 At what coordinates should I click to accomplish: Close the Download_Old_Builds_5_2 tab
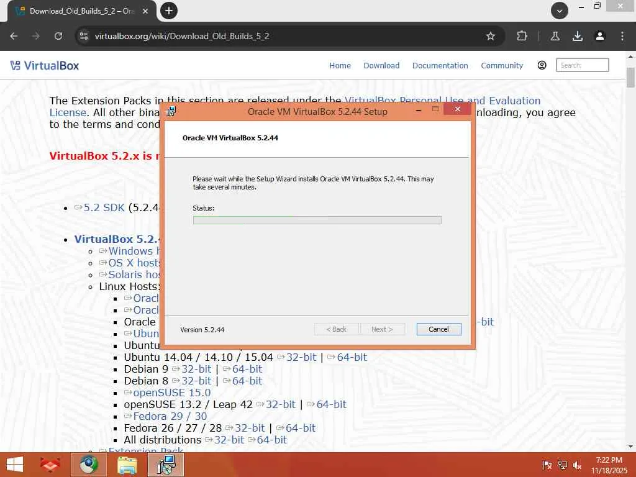tap(145, 11)
